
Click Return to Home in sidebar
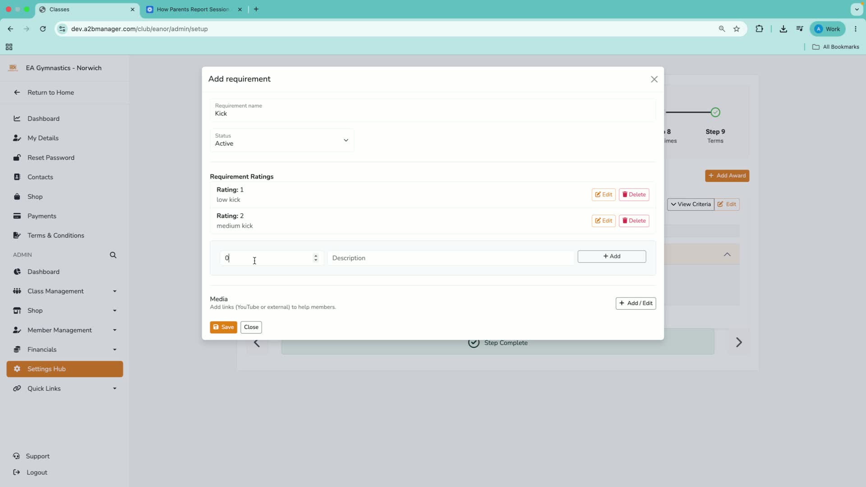51,92
